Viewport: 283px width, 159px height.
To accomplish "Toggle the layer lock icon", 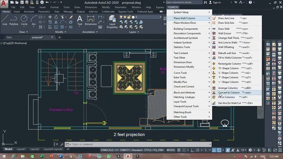I will click(129, 17).
